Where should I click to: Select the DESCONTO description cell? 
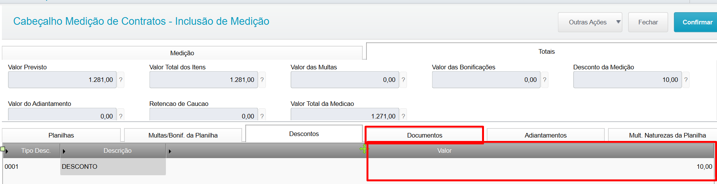click(x=113, y=166)
